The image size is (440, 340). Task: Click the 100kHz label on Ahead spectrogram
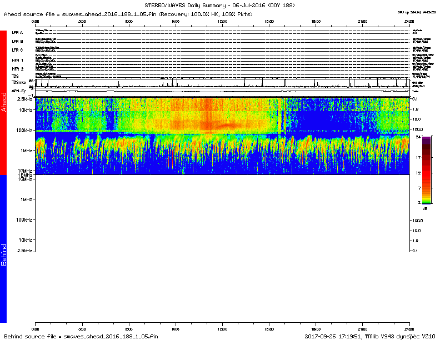point(25,130)
